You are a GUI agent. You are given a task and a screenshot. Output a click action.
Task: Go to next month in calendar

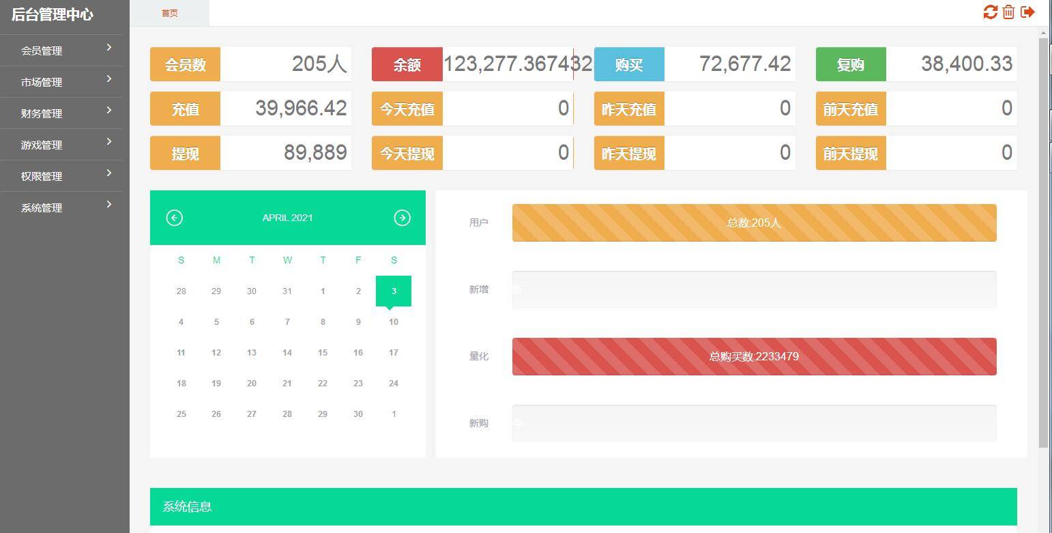click(x=402, y=218)
